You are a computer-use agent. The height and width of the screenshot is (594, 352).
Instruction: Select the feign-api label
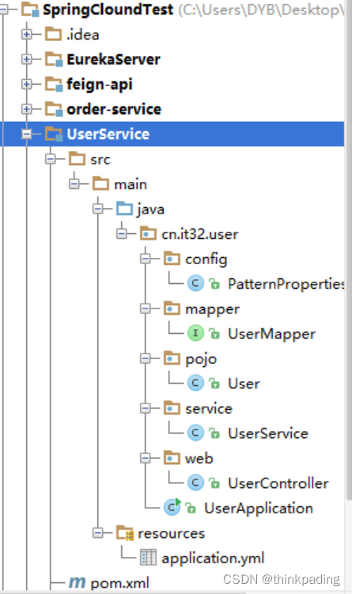[100, 85]
